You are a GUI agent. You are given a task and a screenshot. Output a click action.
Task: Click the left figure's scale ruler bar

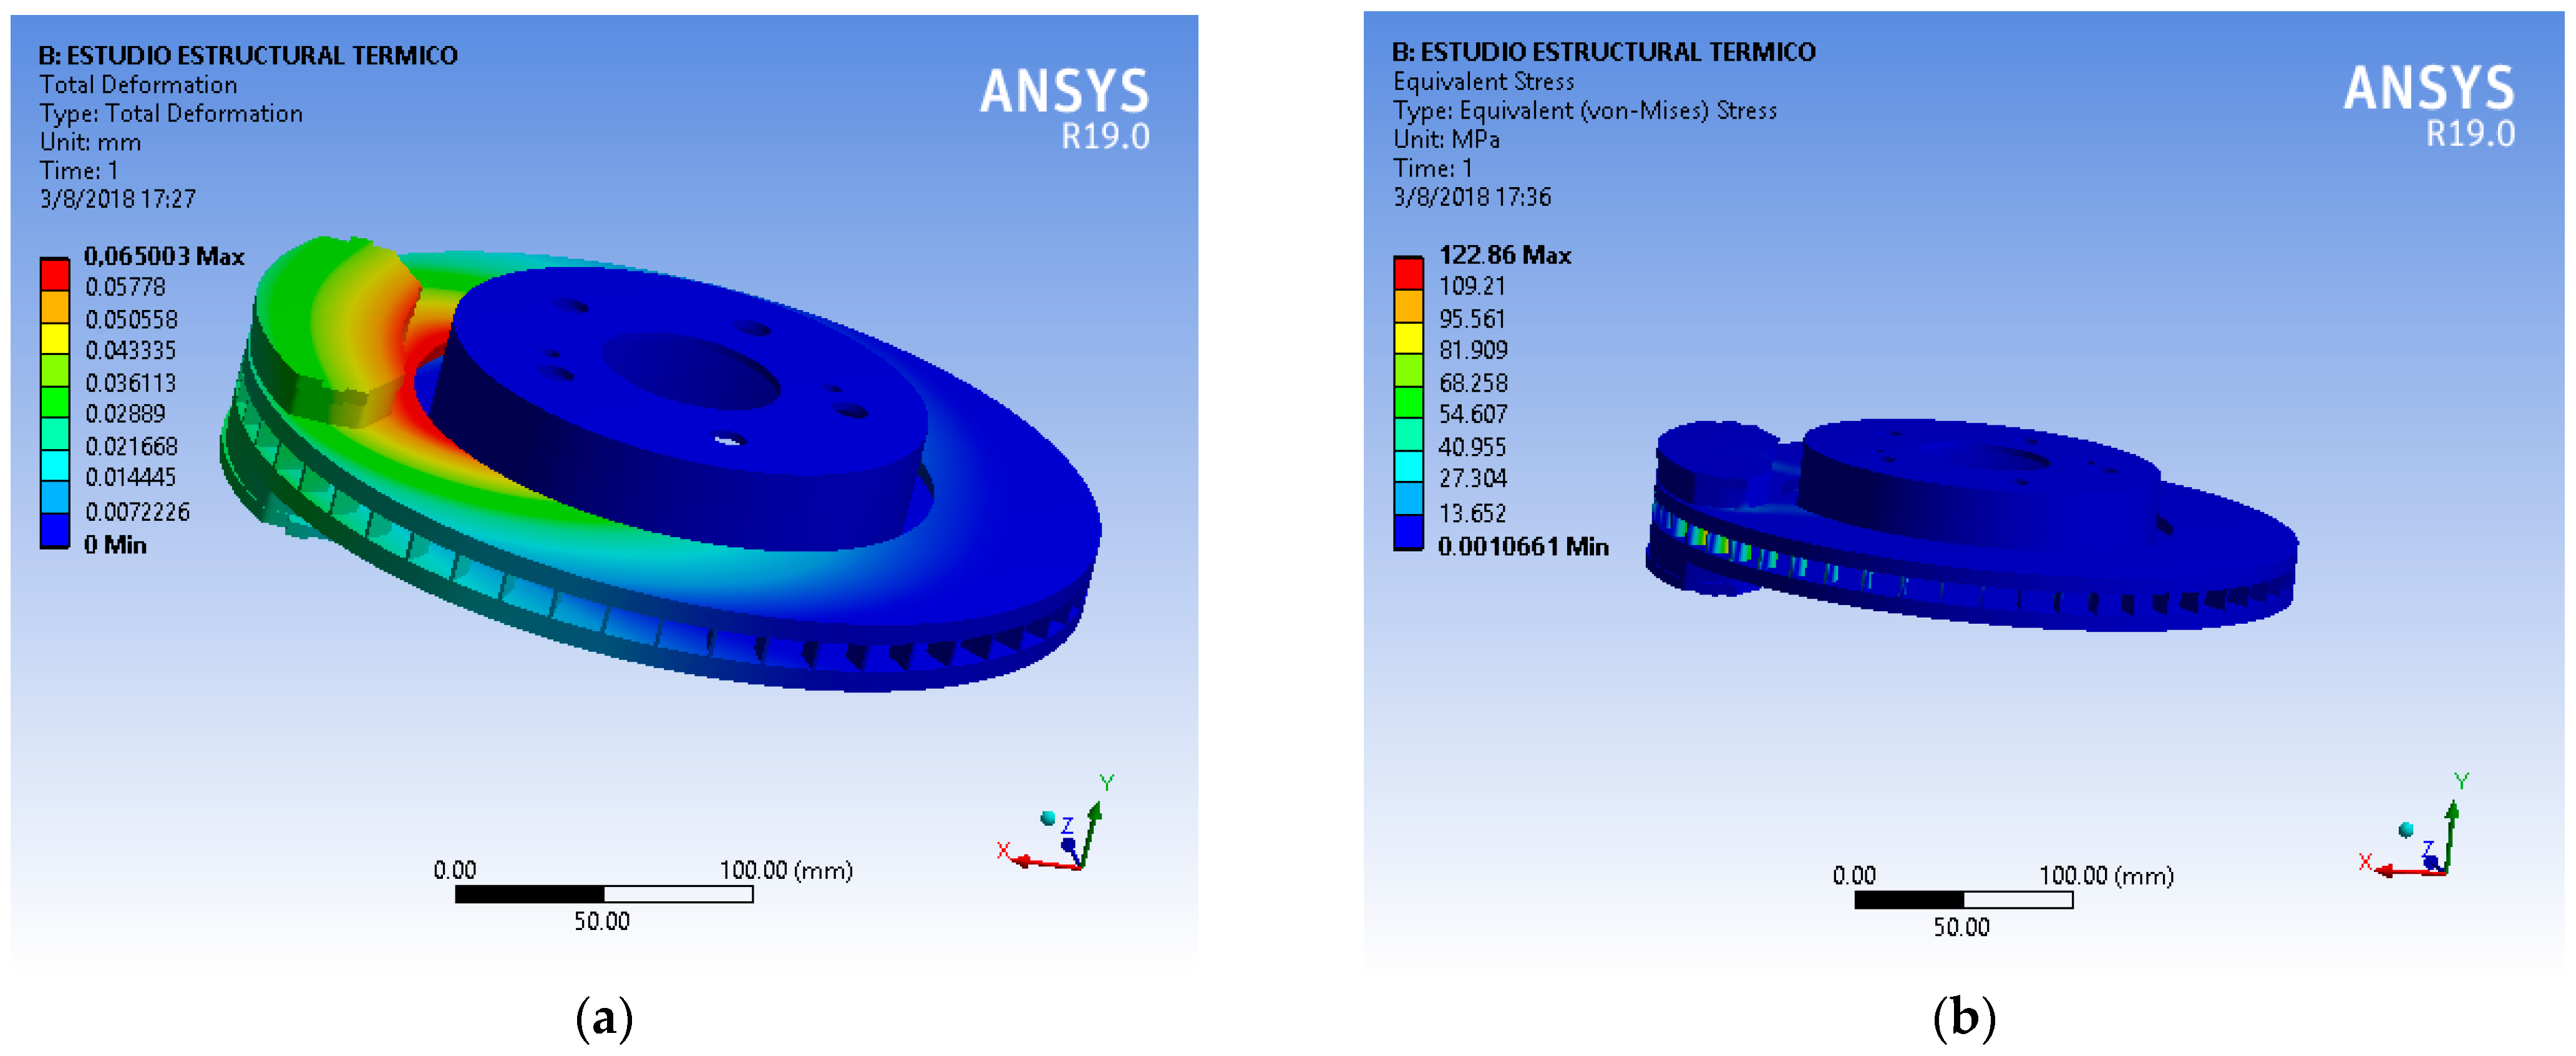[603, 894]
